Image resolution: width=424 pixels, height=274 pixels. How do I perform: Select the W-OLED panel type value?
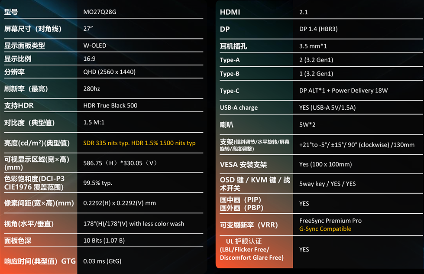coord(95,46)
